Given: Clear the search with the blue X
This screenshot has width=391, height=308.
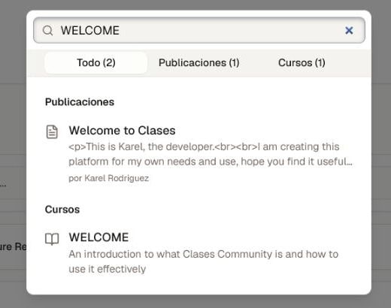Looking at the screenshot, I should coord(349,30).
